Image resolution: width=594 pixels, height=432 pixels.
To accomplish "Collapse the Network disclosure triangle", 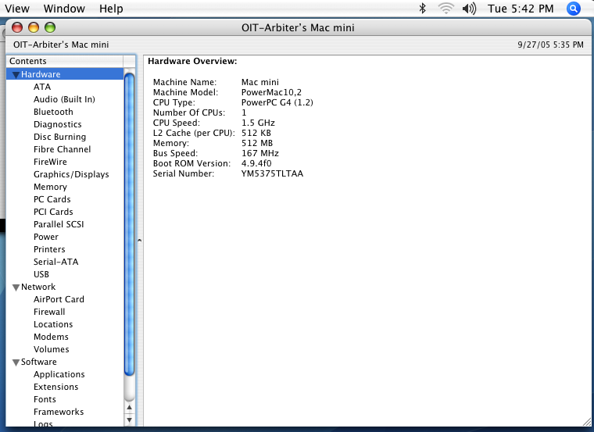I will [x=16, y=287].
